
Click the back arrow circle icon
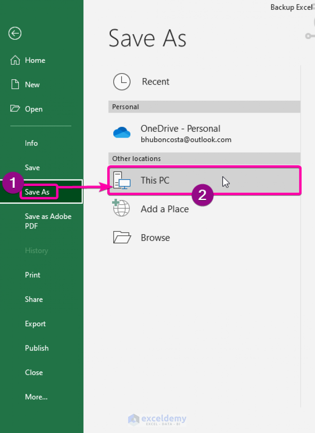(x=15, y=33)
